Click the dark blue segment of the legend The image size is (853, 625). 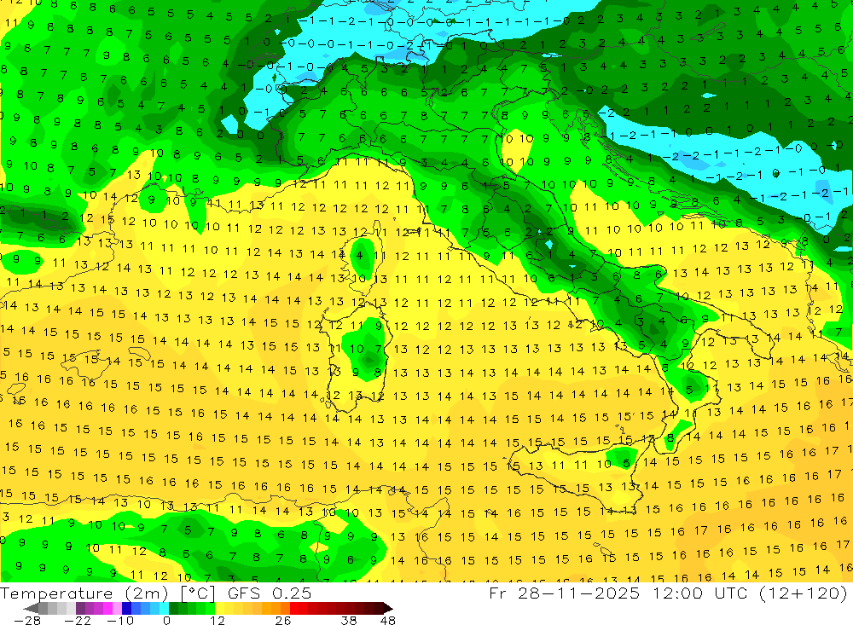(x=127, y=608)
